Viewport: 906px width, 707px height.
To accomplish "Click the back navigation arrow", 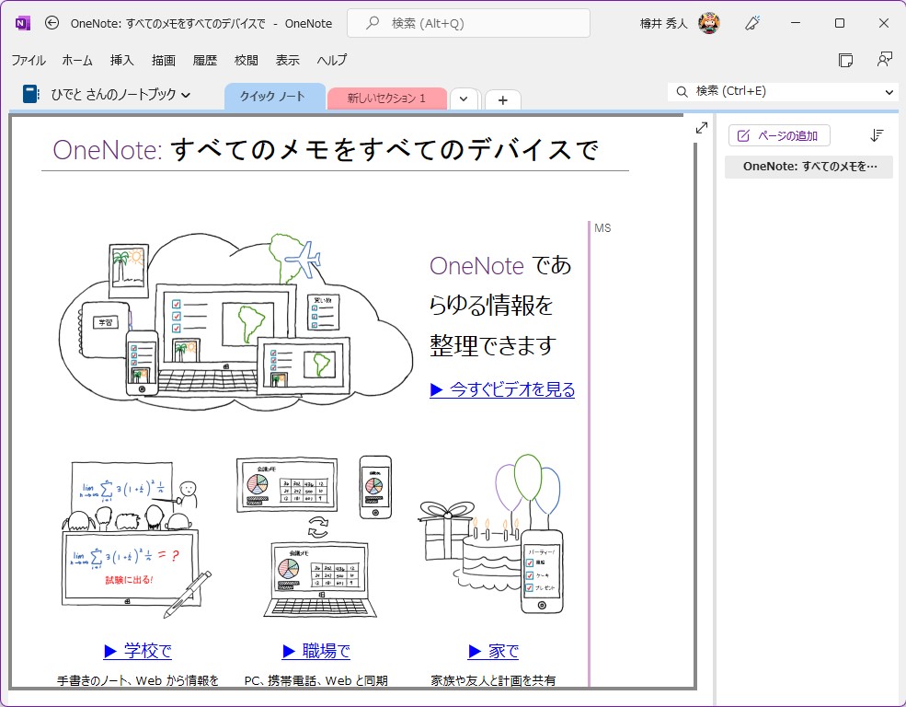I will (x=51, y=23).
